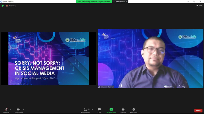Viewport: 204px width, 114px height.
Task: Click the green Share Screen icon
Action: tap(111, 109)
